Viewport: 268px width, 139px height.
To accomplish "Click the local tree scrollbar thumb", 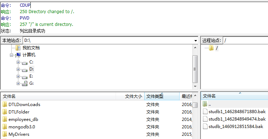I will (195, 69).
